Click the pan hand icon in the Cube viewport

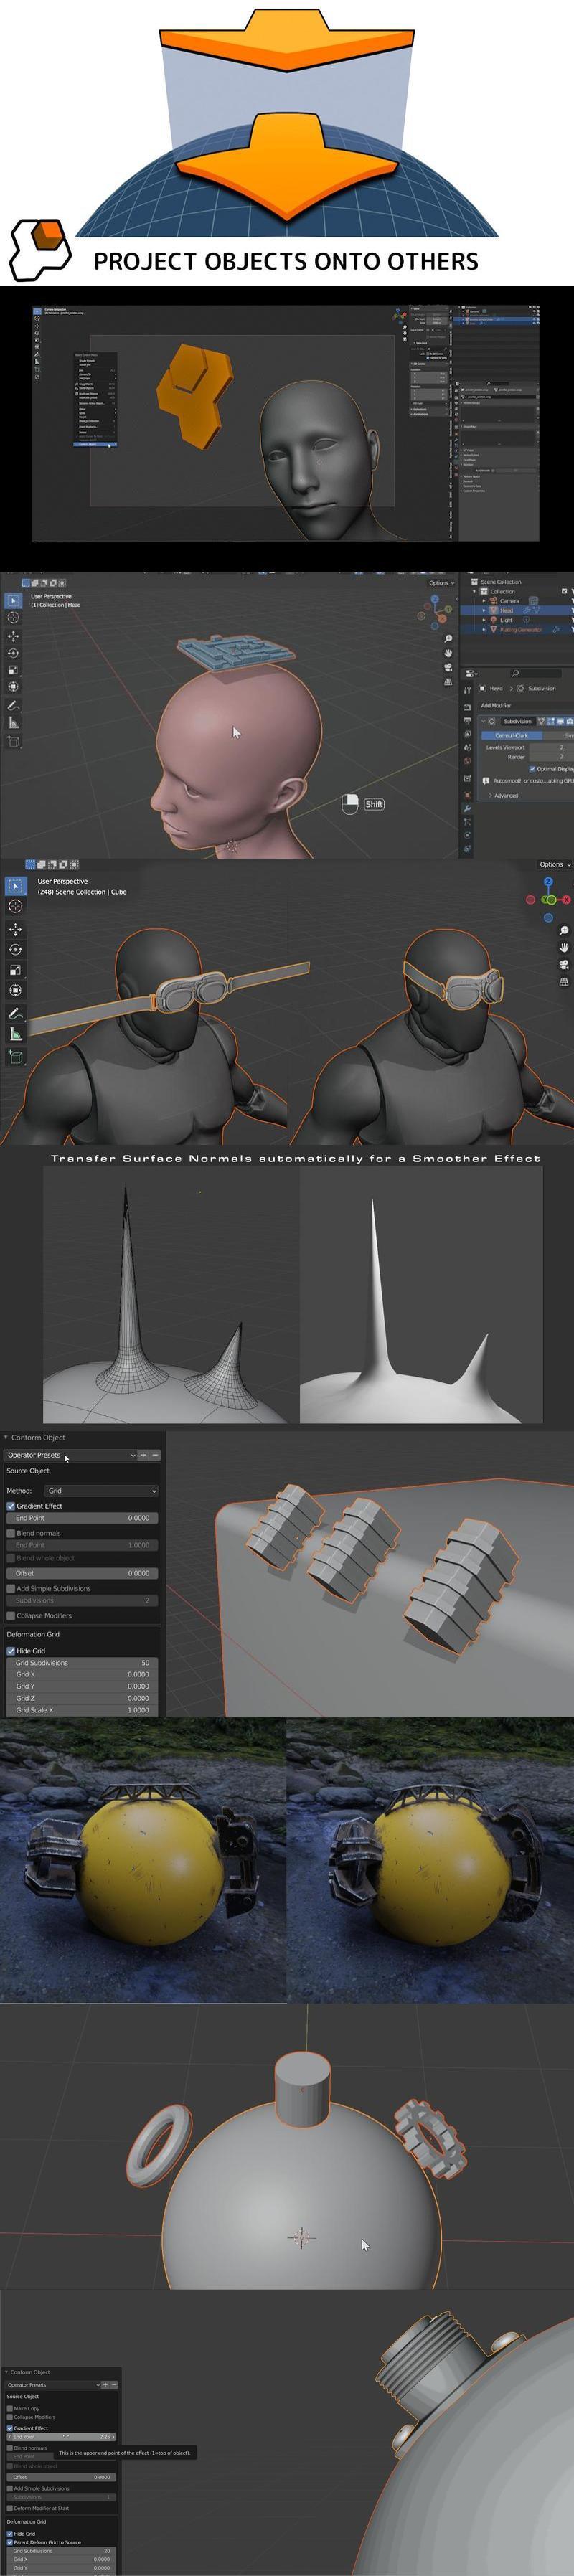[564, 947]
